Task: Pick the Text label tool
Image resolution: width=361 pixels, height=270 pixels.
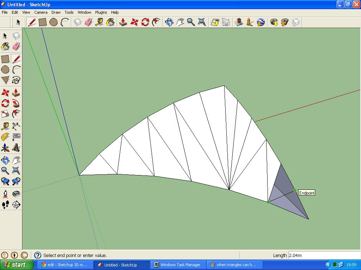Action: tap(16, 137)
